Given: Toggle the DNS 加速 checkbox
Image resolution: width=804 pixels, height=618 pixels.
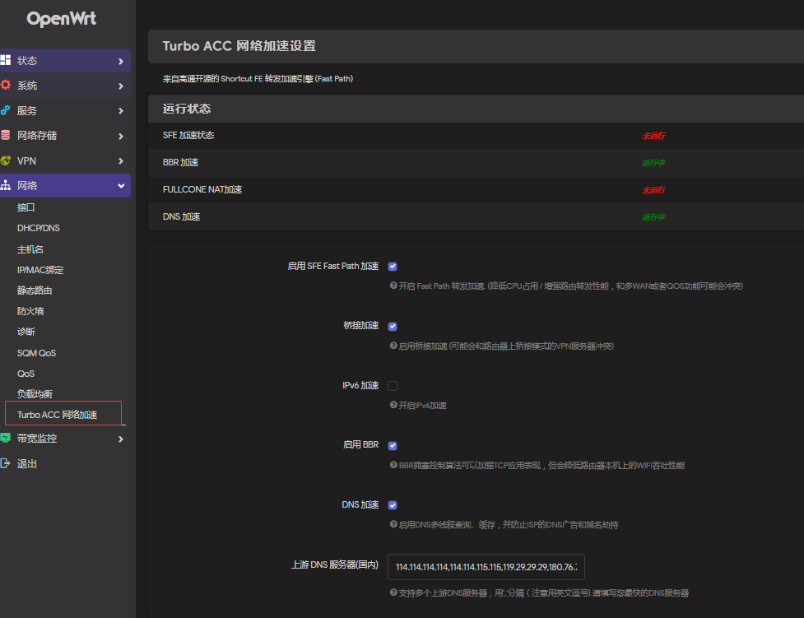Looking at the screenshot, I should [393, 505].
